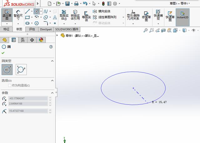The image size is (200, 143).
Task: Click Linear Sketch Pattern (线性草图阵列)
Action: click(x=104, y=17)
